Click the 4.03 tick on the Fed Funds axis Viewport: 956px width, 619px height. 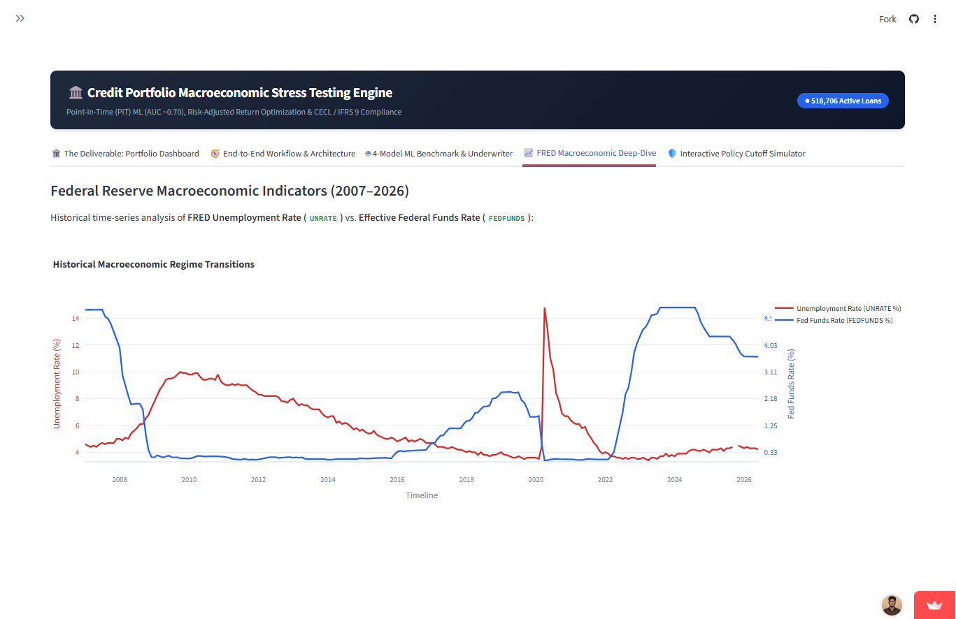click(x=771, y=345)
